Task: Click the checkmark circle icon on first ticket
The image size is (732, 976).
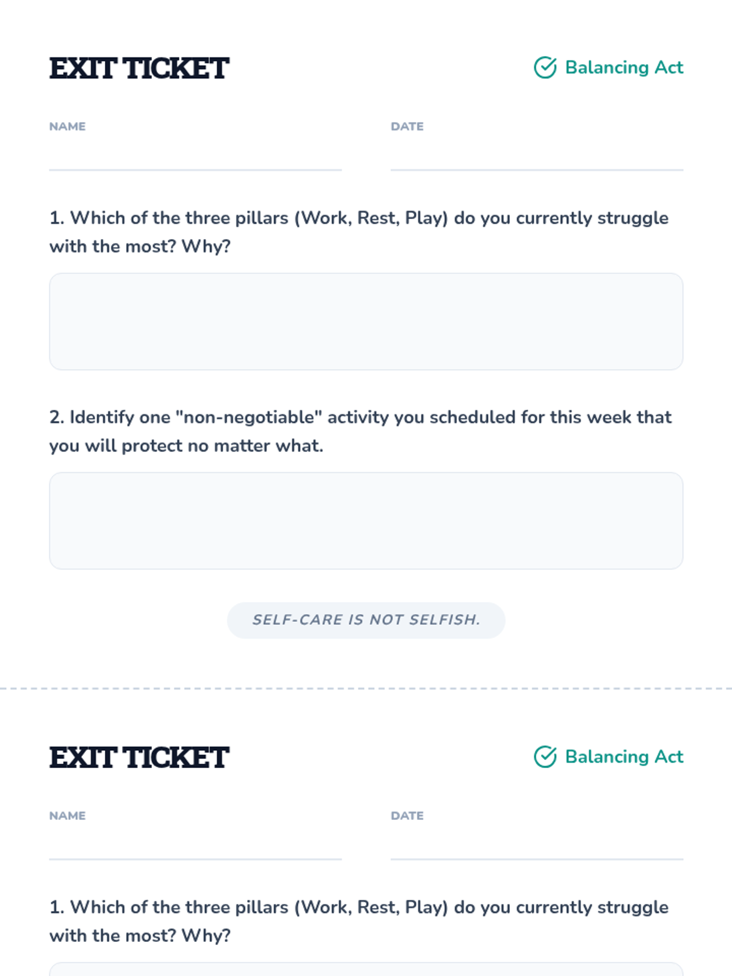Action: click(545, 68)
